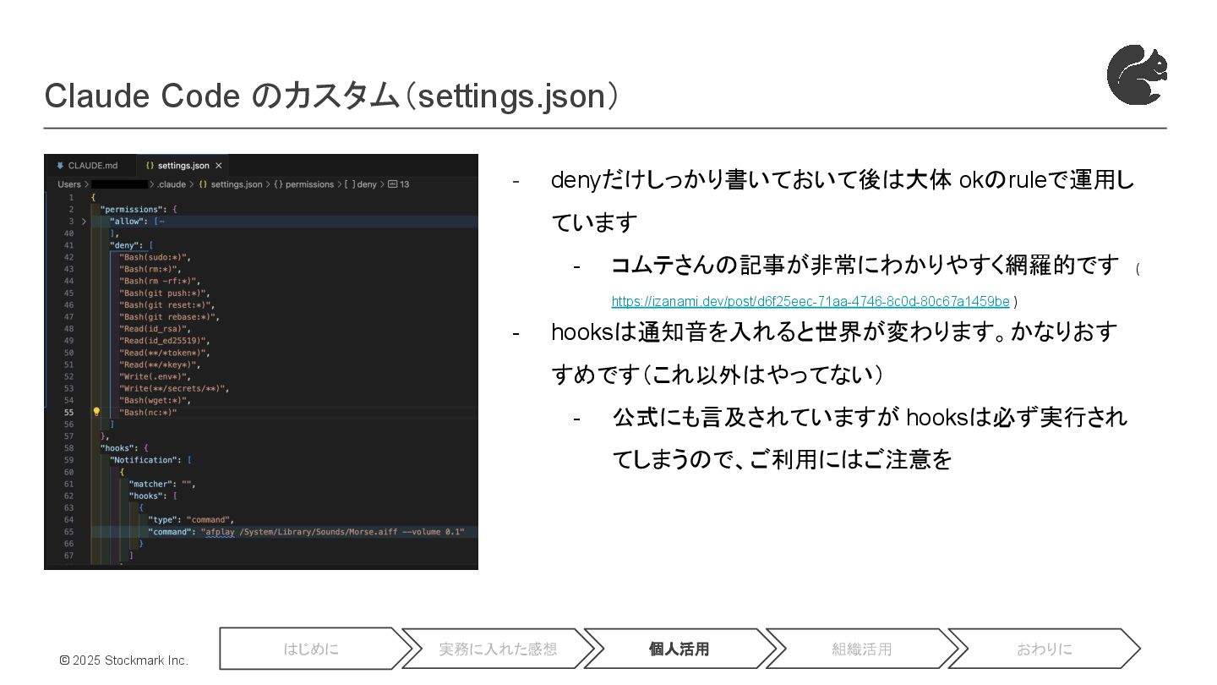Click the "Write(**/secrets/**)" entry
Screen dimensions: 1217x685
coord(173,388)
